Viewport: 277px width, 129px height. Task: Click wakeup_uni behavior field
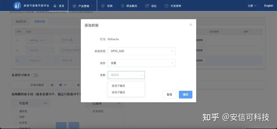41,40
